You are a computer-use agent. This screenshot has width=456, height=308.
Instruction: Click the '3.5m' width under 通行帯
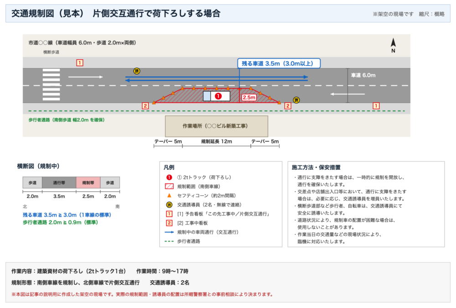59,196
